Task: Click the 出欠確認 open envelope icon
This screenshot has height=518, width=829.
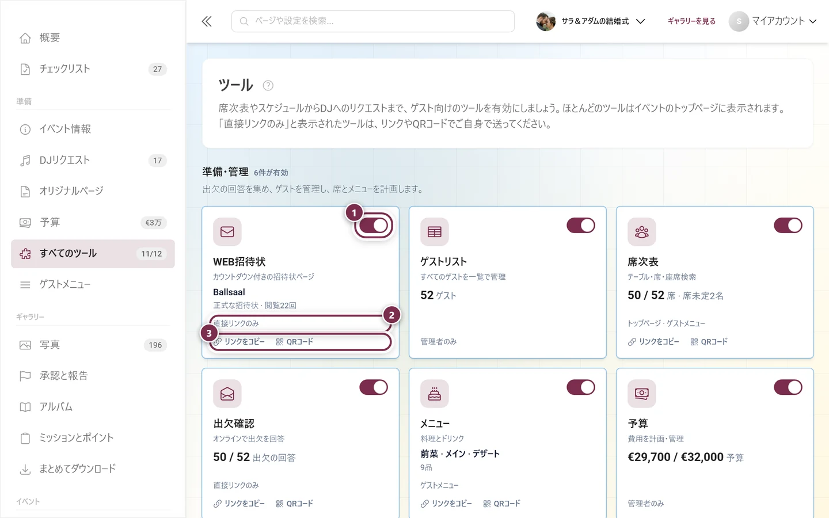Action: tap(227, 393)
